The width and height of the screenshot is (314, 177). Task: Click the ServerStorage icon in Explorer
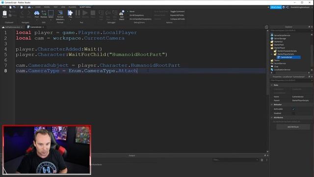tap(272, 38)
